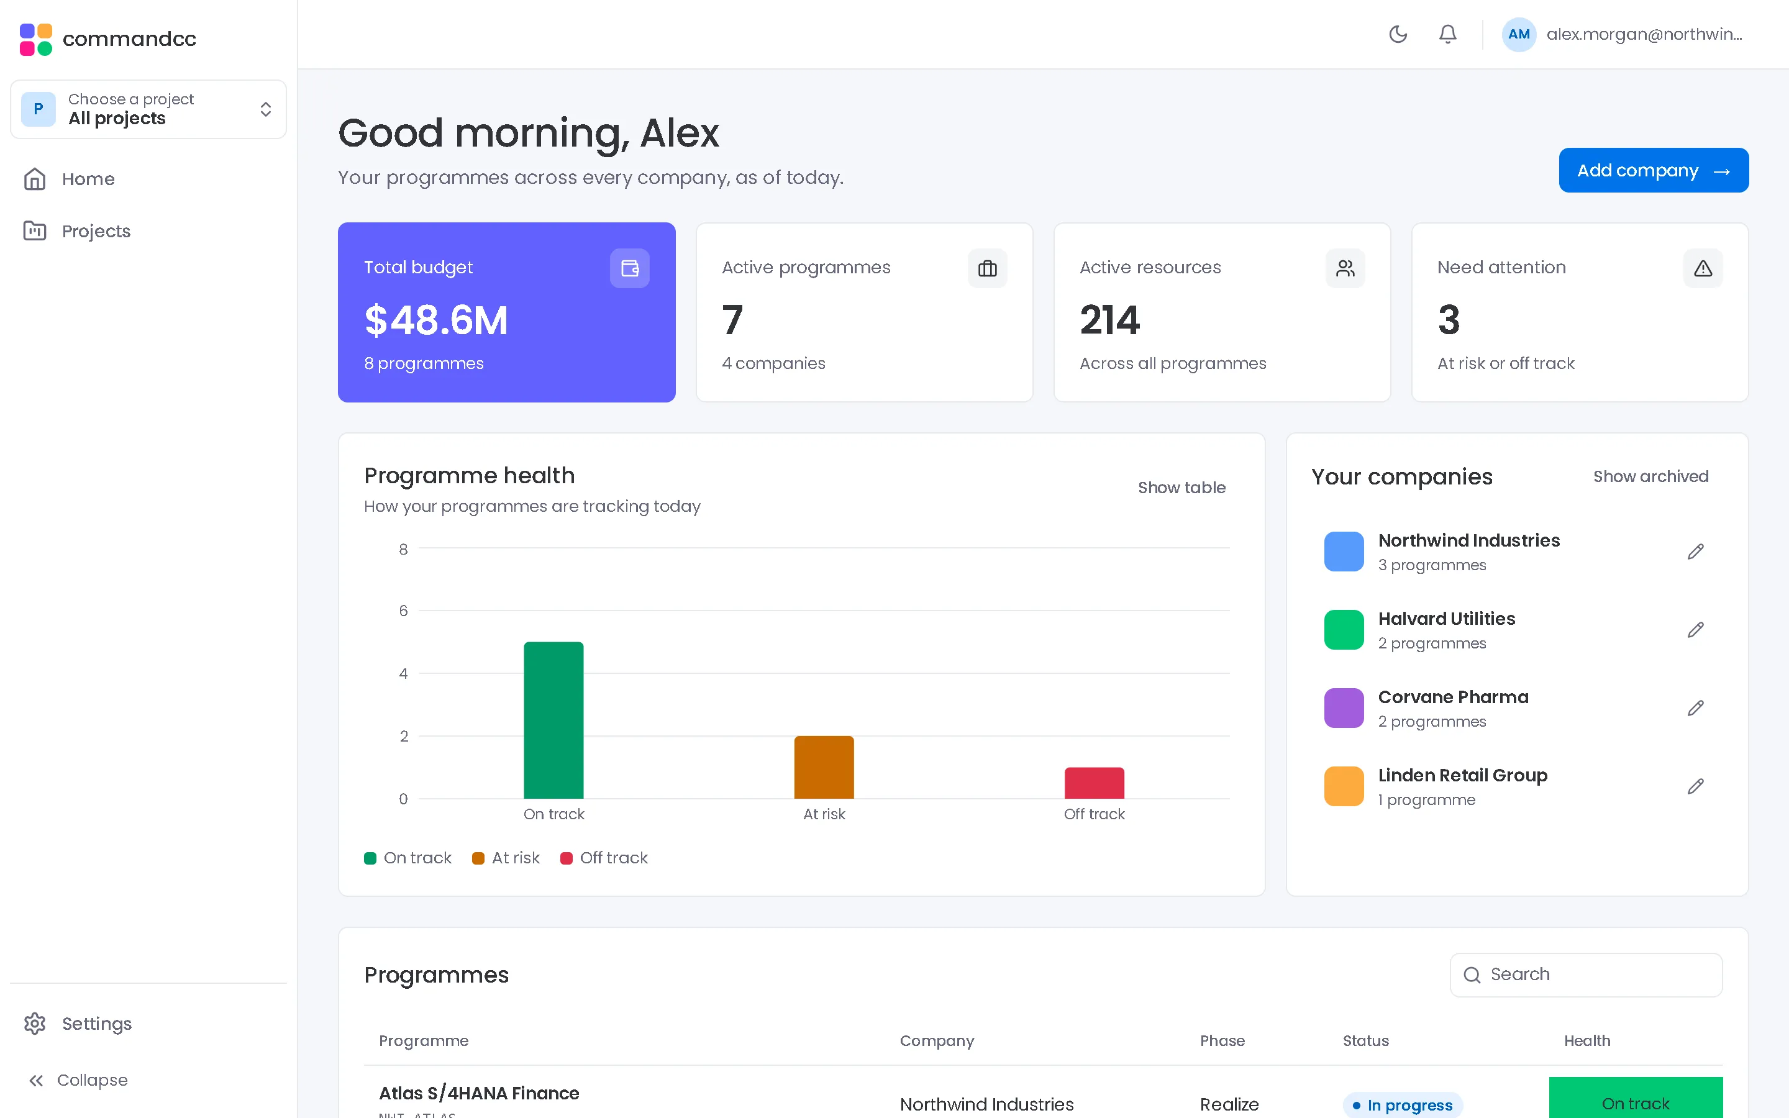
Task: Open the Northwind Industries company name
Action: click(1468, 540)
